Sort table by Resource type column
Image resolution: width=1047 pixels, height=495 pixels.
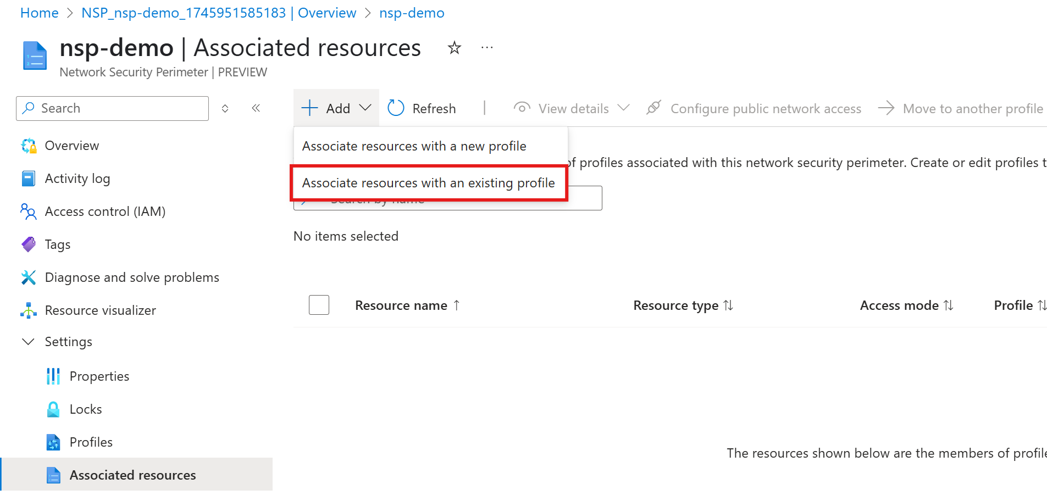[x=683, y=305]
